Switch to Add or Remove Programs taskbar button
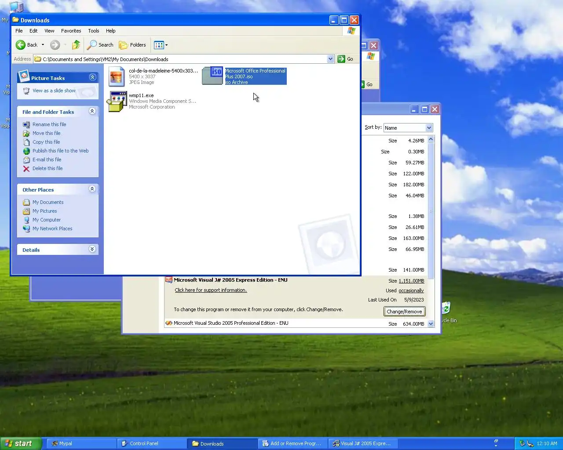 tap(292, 443)
